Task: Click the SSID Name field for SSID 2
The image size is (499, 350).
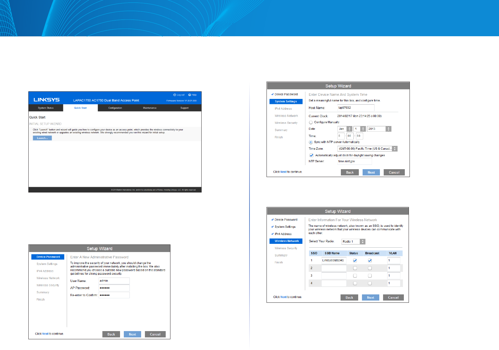Action: click(334, 268)
